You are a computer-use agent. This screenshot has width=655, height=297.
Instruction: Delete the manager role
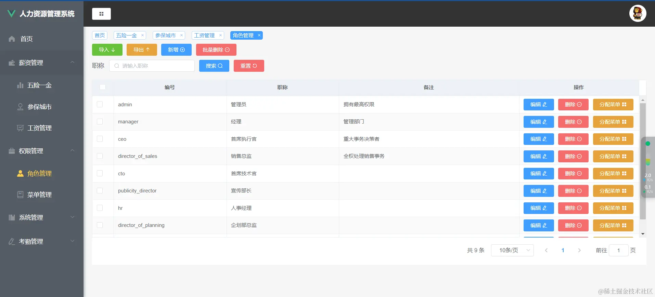[x=573, y=122]
